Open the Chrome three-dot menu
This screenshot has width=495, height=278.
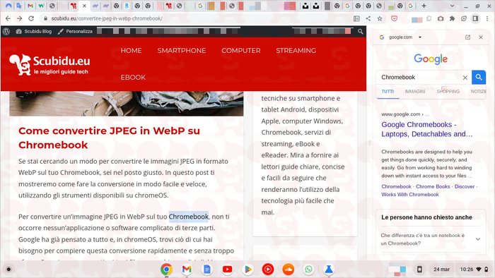click(x=487, y=18)
